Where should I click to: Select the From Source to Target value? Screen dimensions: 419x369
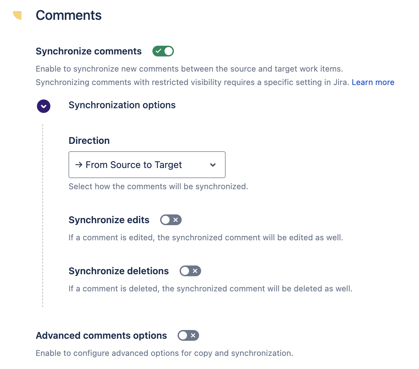(x=134, y=165)
